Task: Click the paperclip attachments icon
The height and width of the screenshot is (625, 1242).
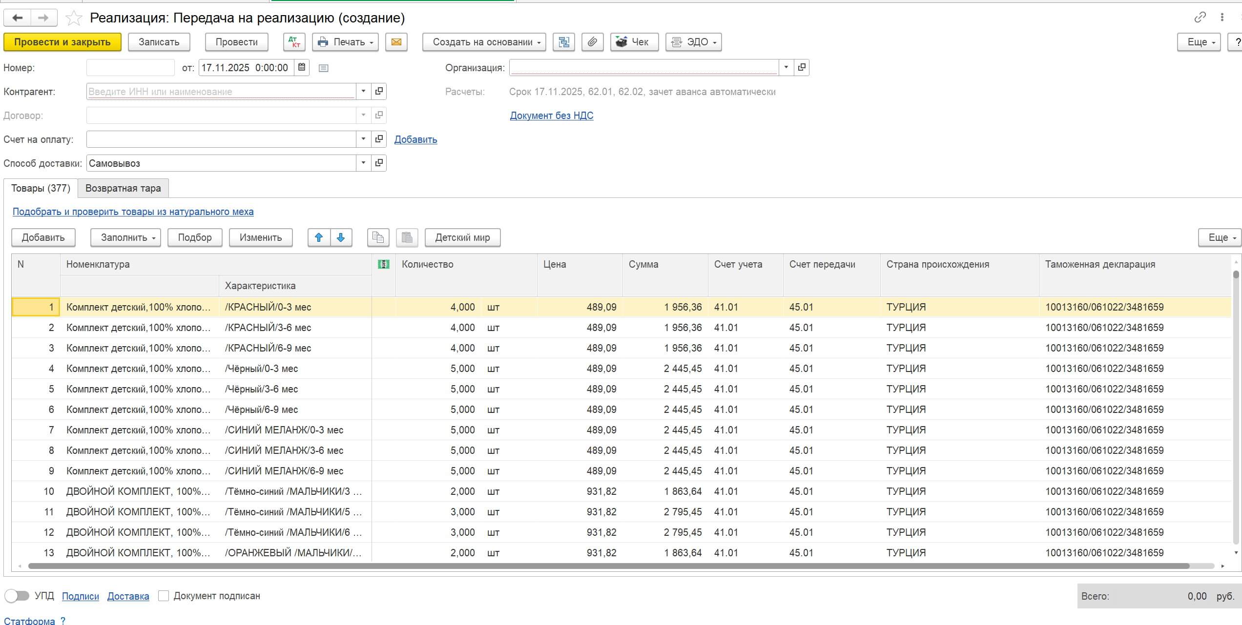Action: pyautogui.click(x=592, y=42)
